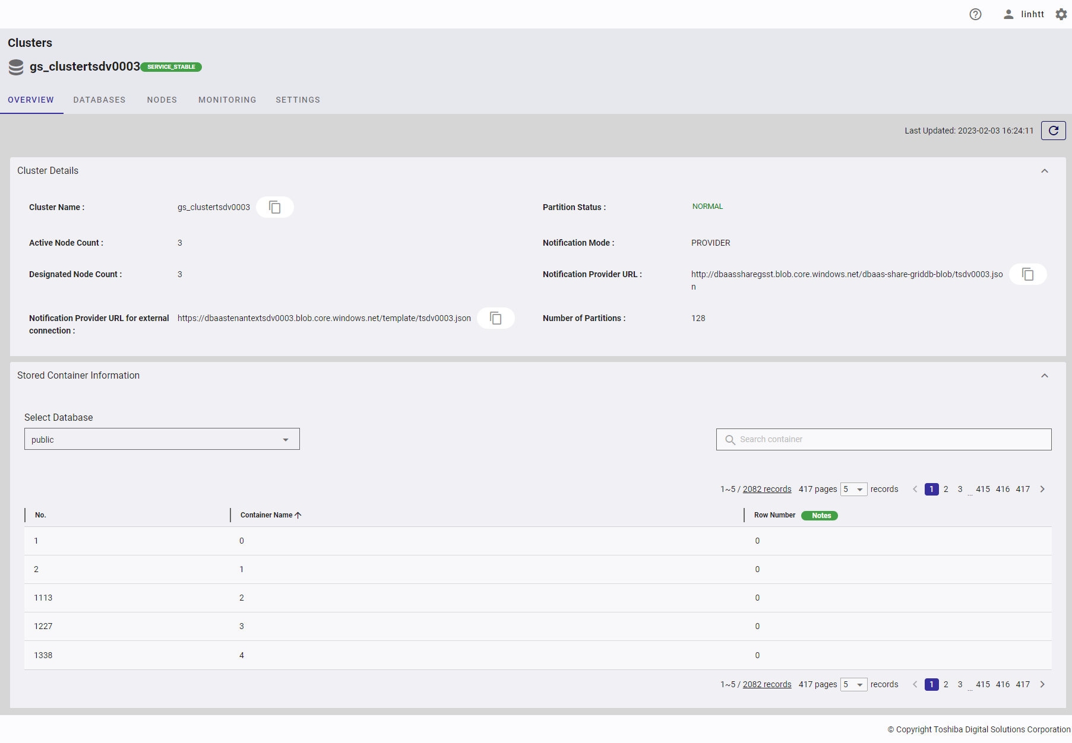Open the settings gear icon
Image resolution: width=1072 pixels, height=743 pixels.
tap(1061, 14)
